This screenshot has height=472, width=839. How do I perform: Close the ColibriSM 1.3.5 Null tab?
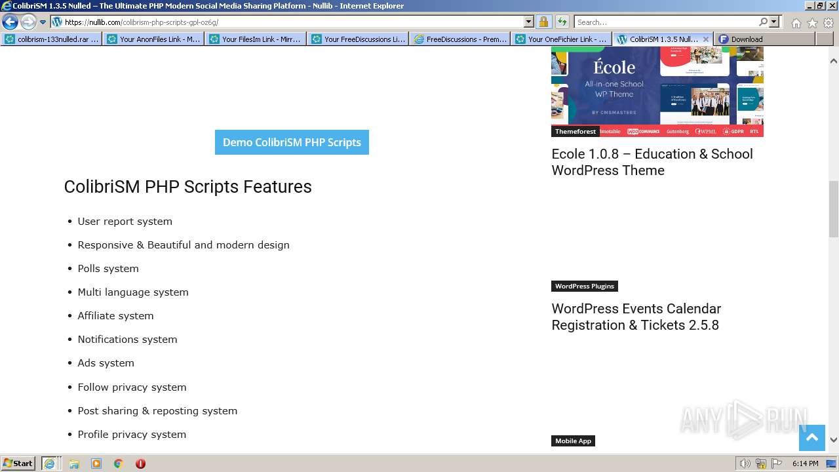pyautogui.click(x=706, y=39)
